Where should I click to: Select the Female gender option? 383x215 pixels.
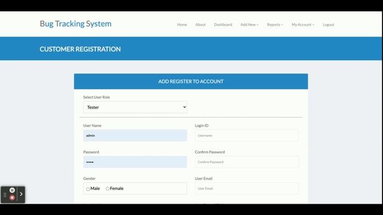pyautogui.click(x=108, y=189)
